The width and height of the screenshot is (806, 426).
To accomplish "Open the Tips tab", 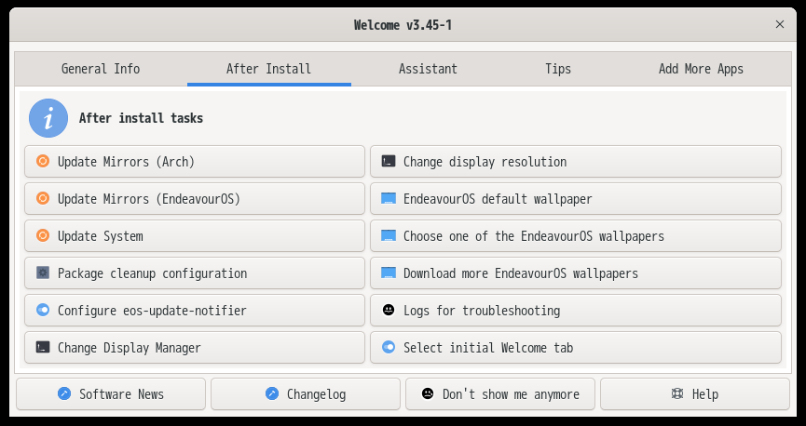I will 558,69.
